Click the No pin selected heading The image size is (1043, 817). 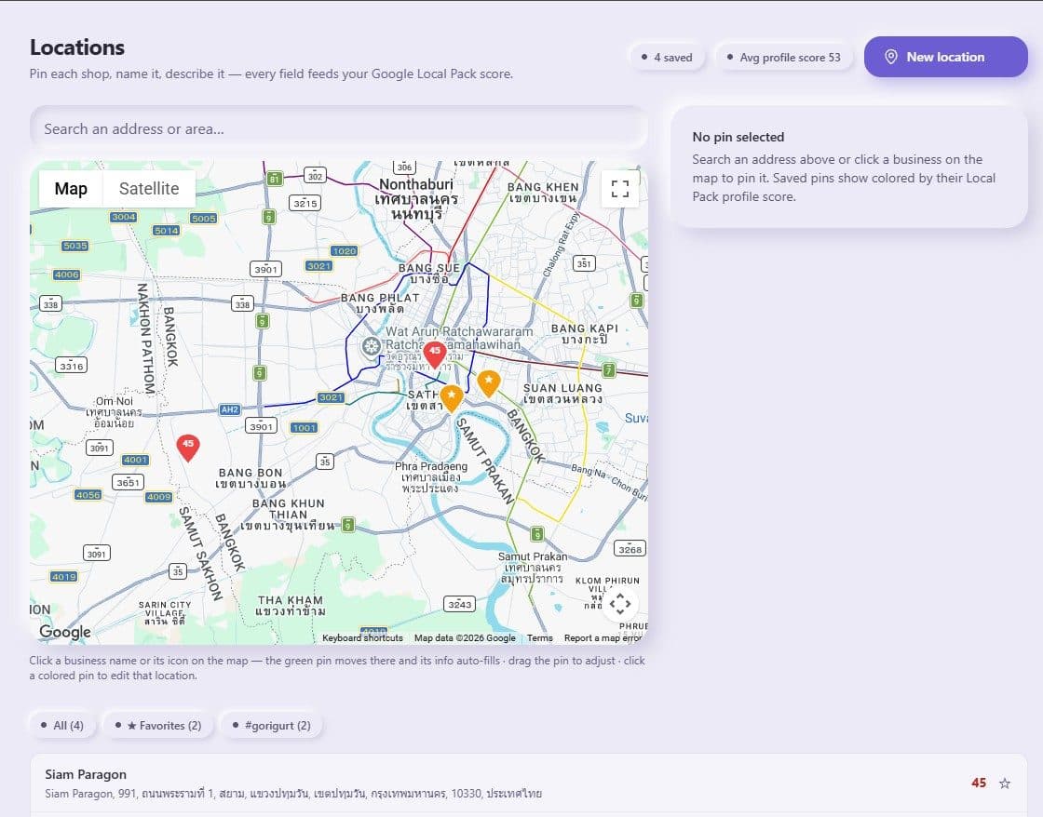[738, 137]
